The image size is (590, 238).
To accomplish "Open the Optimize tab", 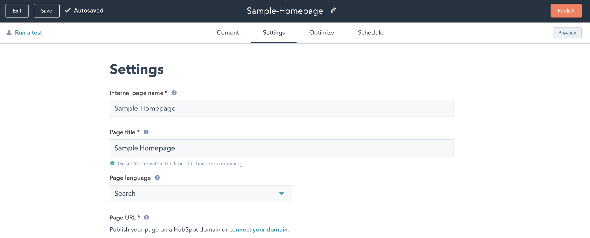I will [x=321, y=33].
